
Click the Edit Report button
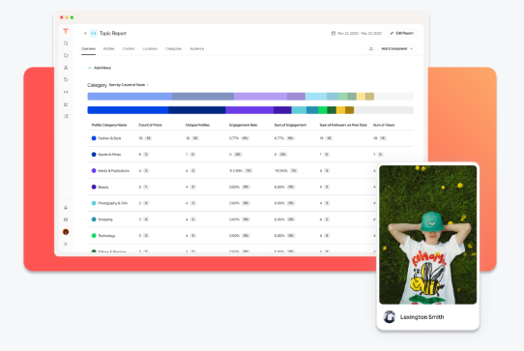401,33
